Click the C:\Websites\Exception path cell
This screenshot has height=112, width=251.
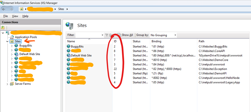click(213, 69)
